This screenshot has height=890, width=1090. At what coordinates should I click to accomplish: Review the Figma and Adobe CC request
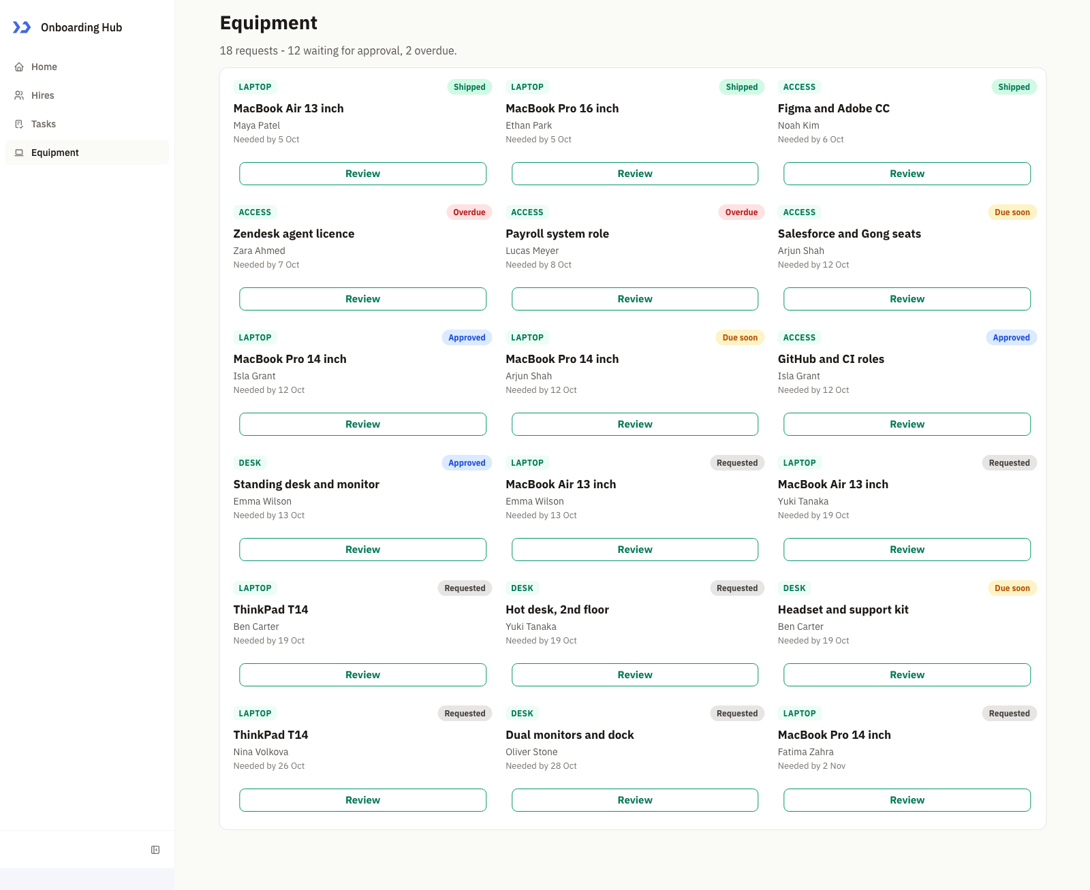tap(907, 174)
